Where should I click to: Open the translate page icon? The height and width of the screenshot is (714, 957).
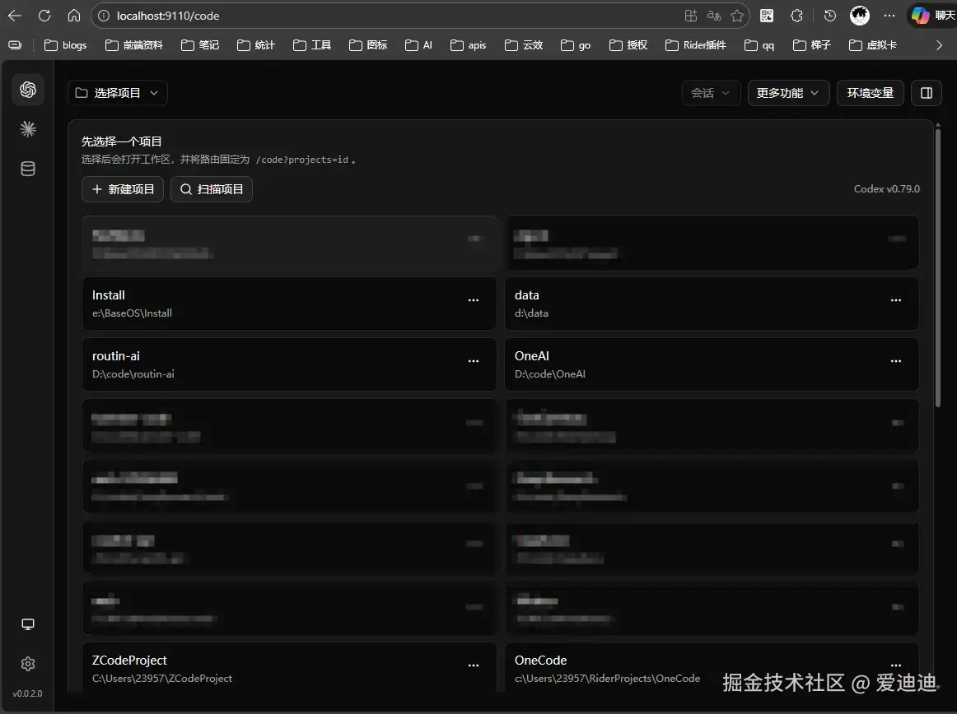pyautogui.click(x=714, y=16)
